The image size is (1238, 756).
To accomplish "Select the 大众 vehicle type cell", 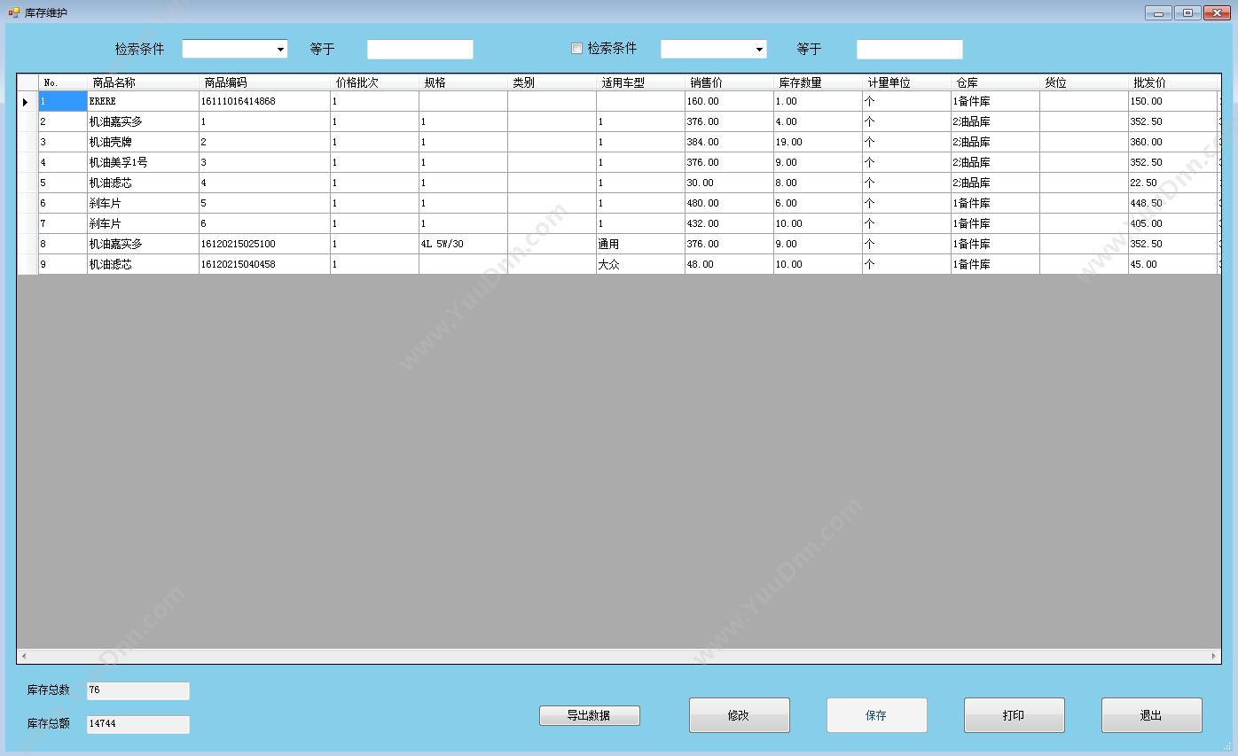I will 641,264.
